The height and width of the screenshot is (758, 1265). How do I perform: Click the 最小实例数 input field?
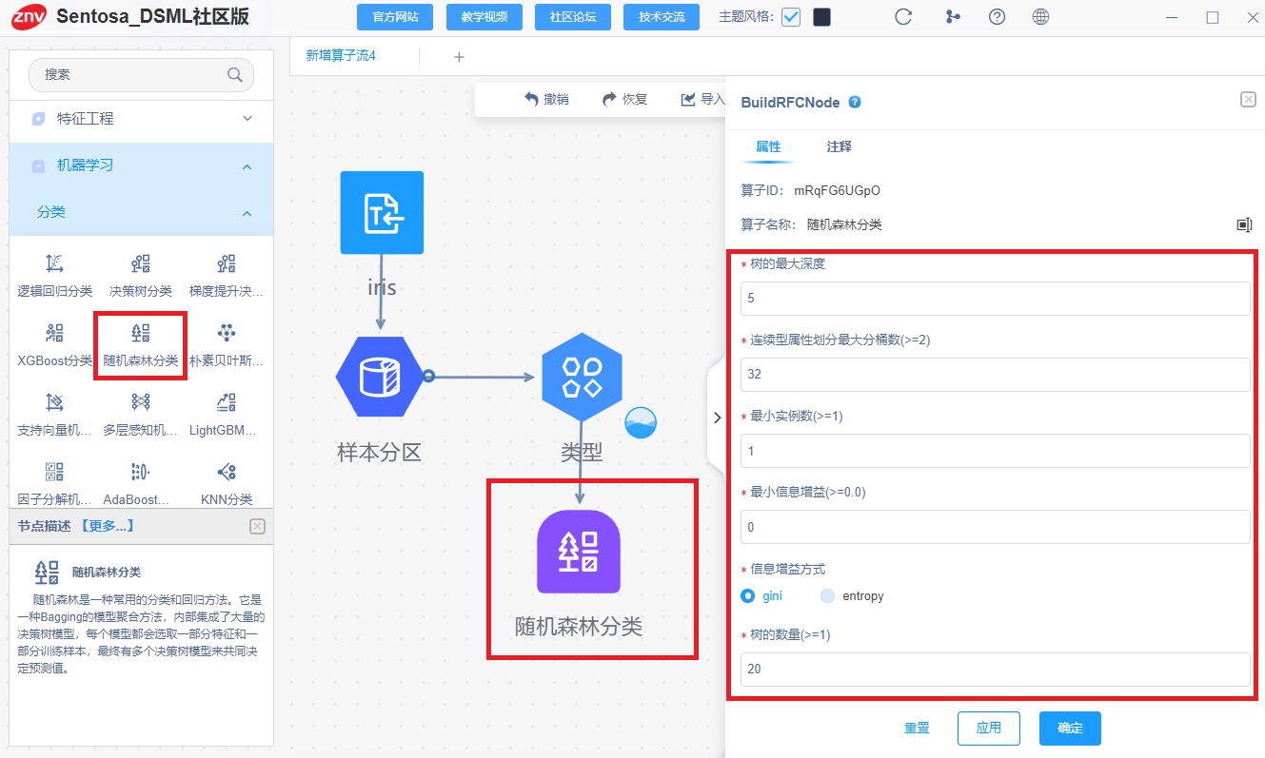996,451
